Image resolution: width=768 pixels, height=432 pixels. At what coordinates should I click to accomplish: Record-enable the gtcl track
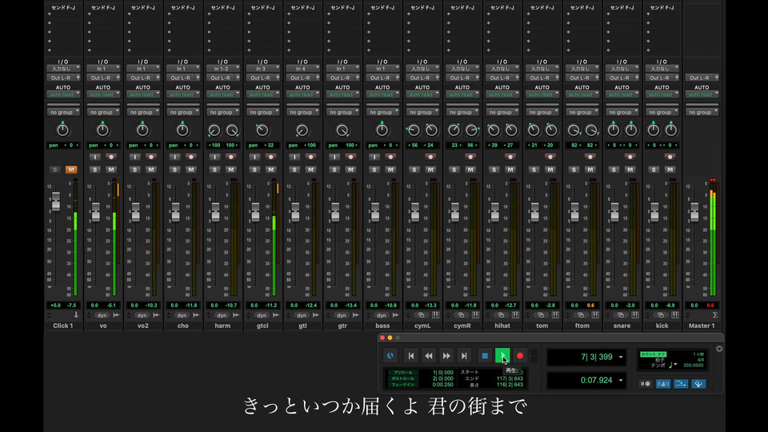point(270,157)
